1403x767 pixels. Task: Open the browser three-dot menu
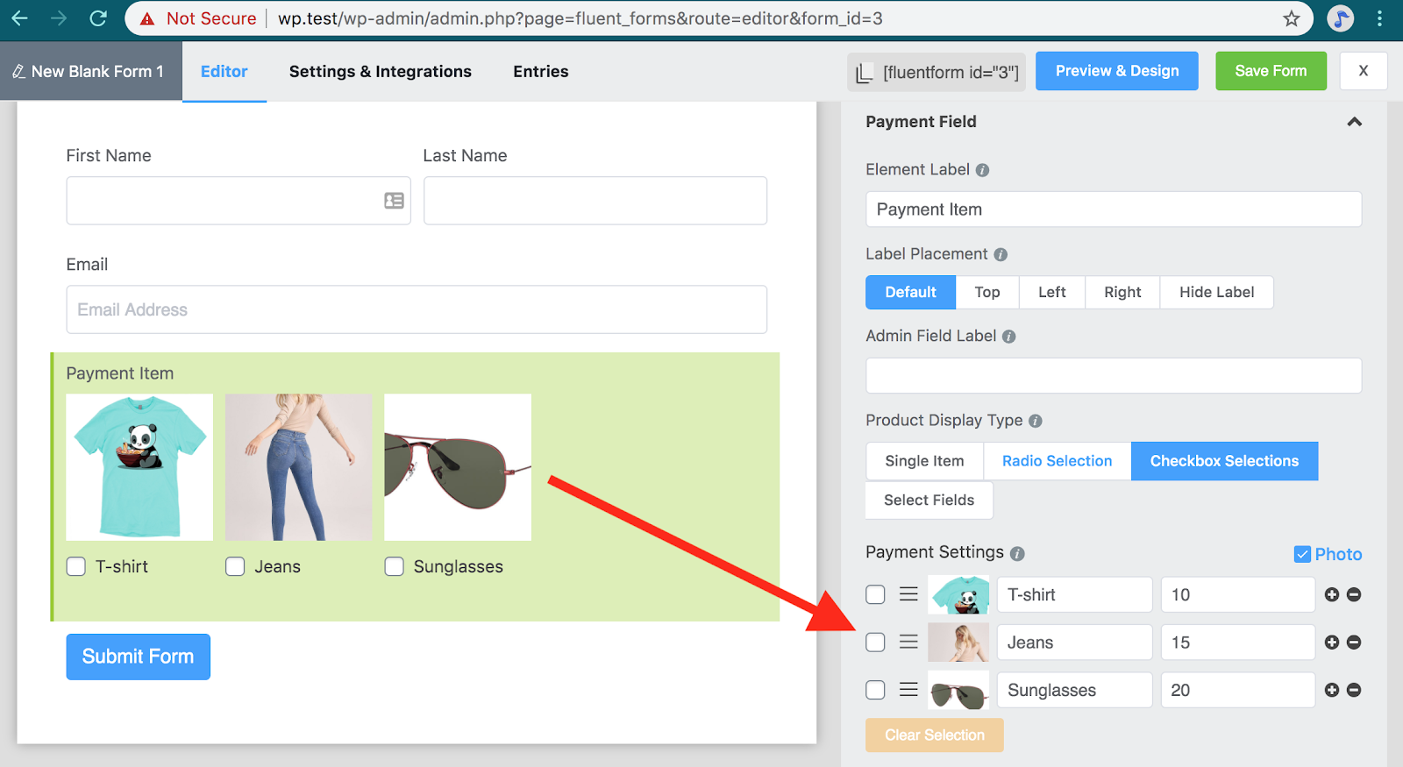tap(1380, 18)
